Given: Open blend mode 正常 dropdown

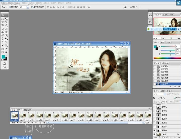Looking at the screenshot, I should [x=160, y=94].
